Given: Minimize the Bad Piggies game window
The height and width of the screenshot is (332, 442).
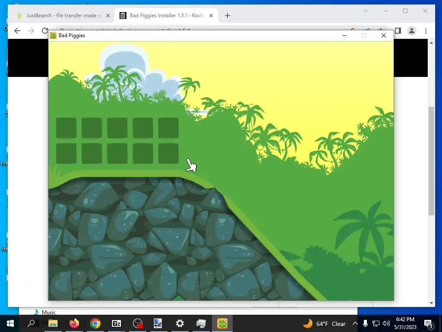Looking at the screenshot, I should pyautogui.click(x=344, y=35).
